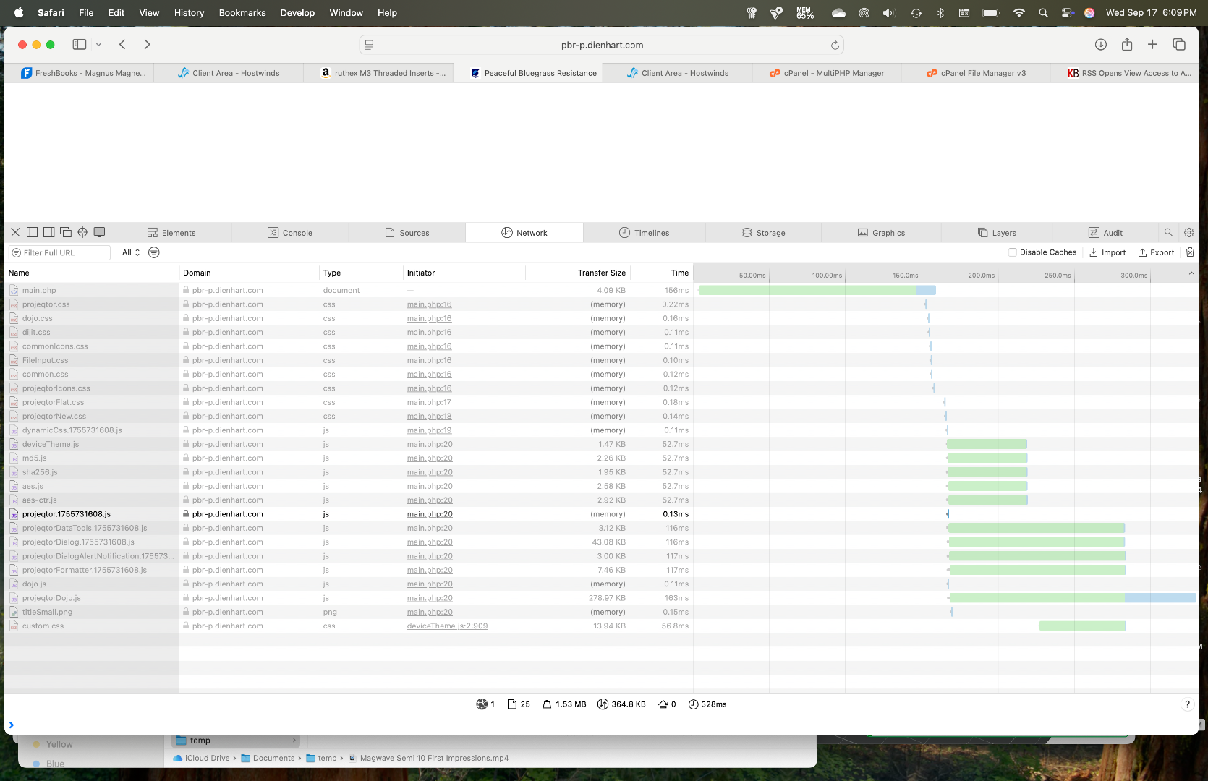Show Safari downloads icon
Image resolution: width=1208 pixels, height=781 pixels.
[1100, 45]
